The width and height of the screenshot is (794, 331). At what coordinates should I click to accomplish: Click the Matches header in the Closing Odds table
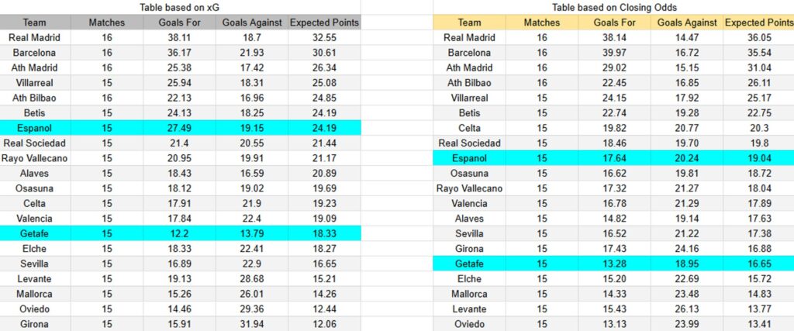[541, 22]
